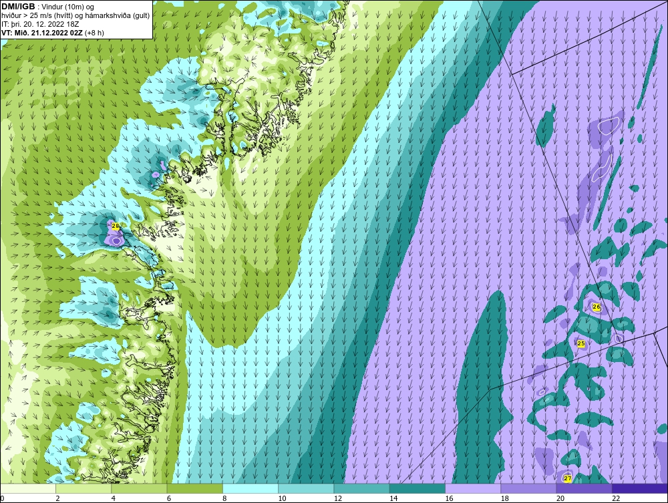Viewport: 668px width, 503px height.
Task: Click the 'hámarkshviða (gult)' header line
Action: click(75, 15)
